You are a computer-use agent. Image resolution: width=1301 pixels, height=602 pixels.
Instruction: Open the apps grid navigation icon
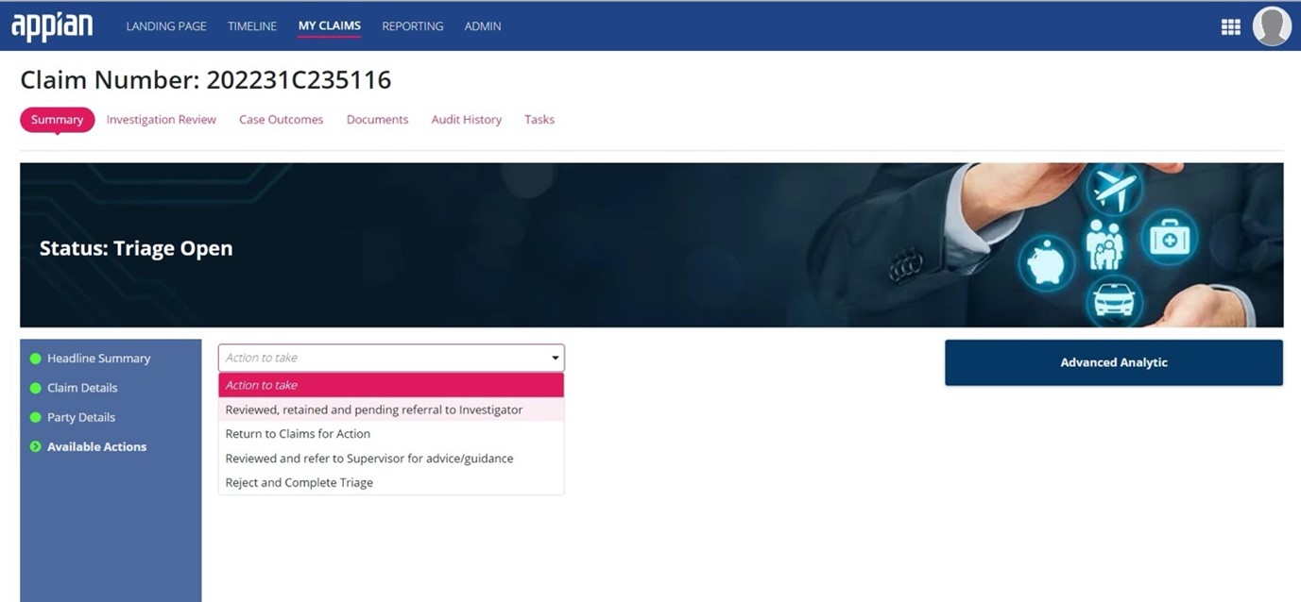click(x=1230, y=26)
